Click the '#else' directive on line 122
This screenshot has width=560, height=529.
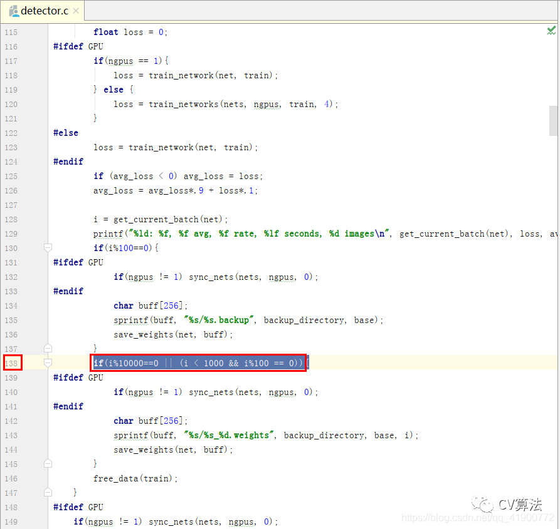[x=66, y=133]
